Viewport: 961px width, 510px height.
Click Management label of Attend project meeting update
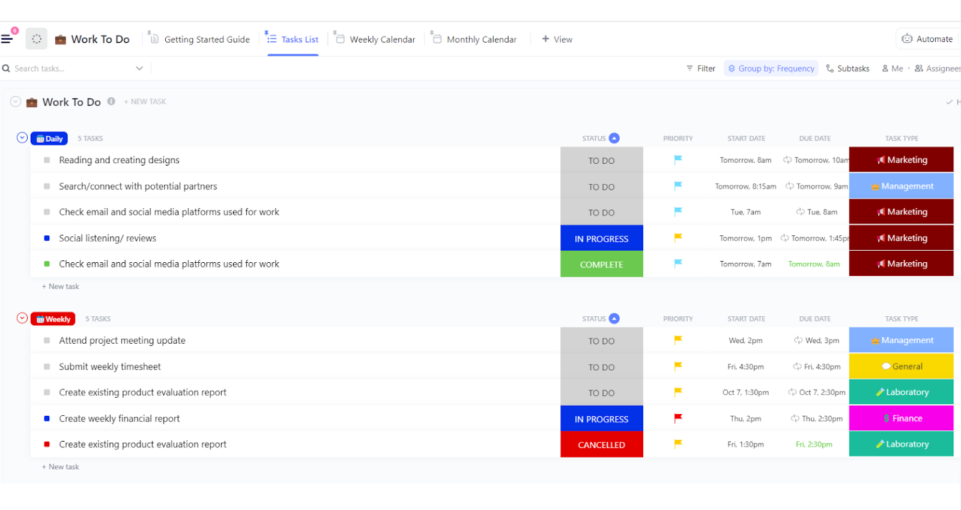coord(901,340)
